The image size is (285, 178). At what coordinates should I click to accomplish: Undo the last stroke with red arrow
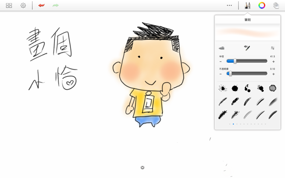42,5
